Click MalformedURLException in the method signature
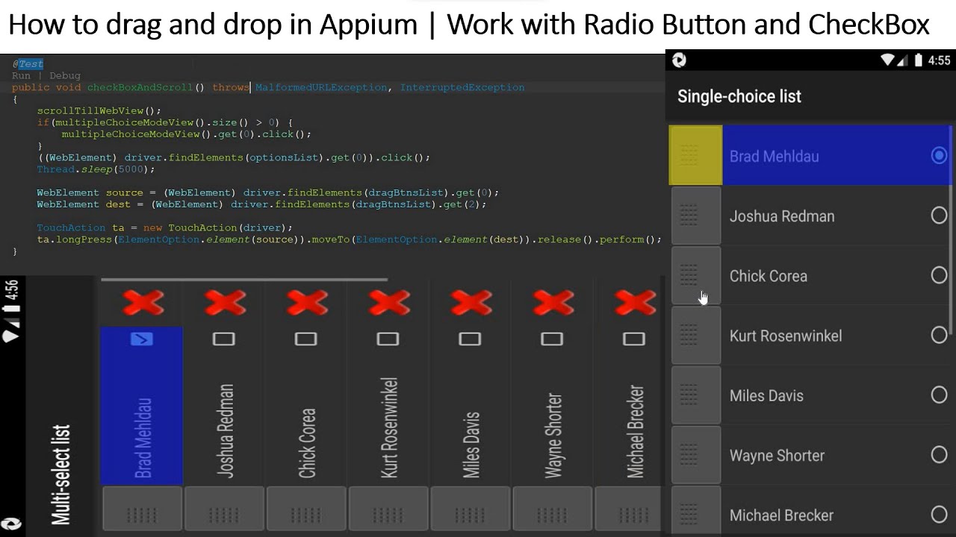956x537 pixels. click(321, 87)
